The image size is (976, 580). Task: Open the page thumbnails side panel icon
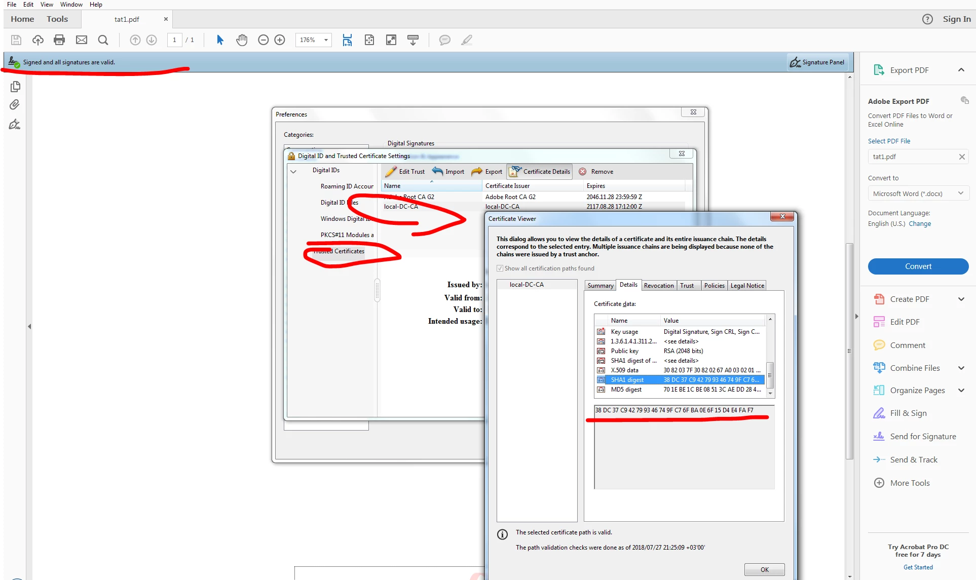pyautogui.click(x=15, y=87)
